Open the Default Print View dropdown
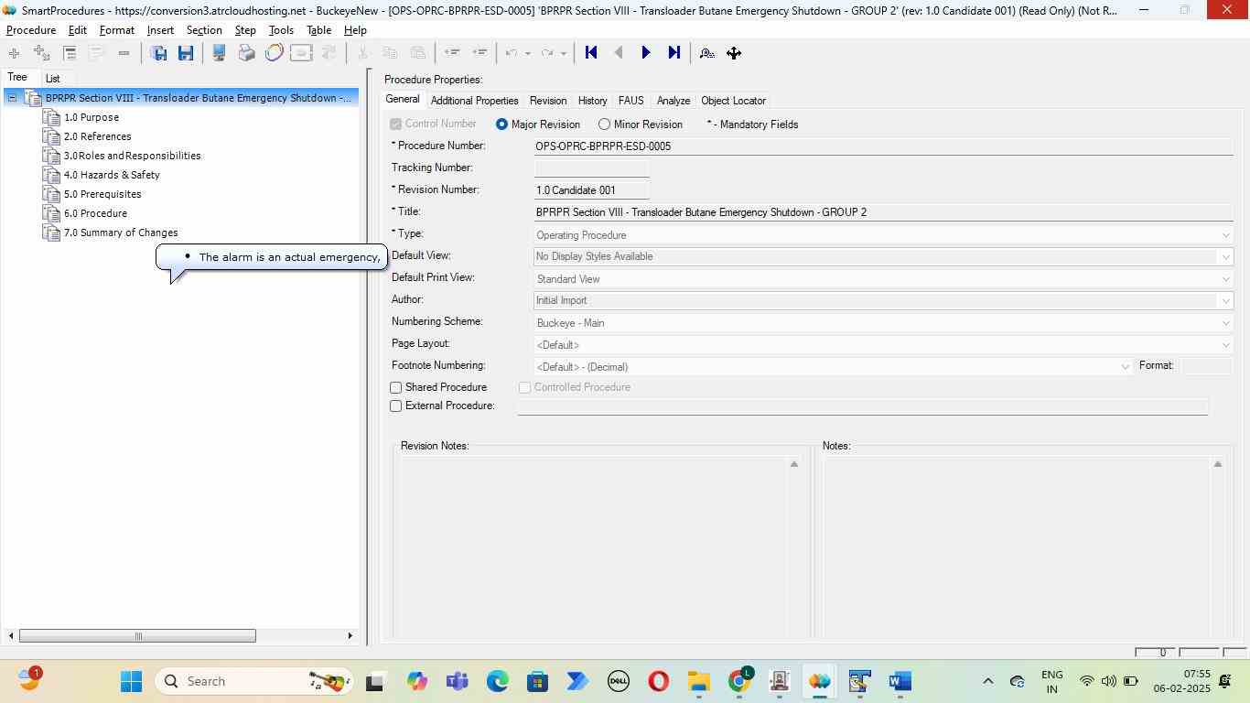1250x703 pixels. (1226, 279)
